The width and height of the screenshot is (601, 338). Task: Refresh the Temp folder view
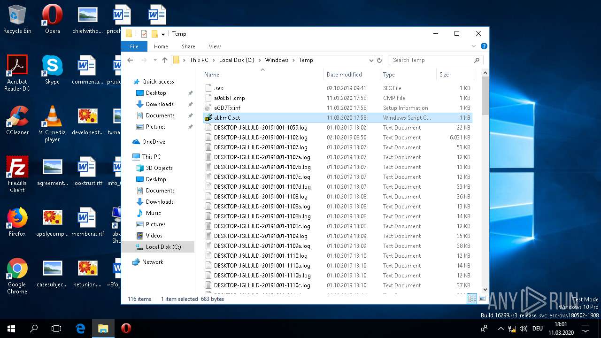379,60
